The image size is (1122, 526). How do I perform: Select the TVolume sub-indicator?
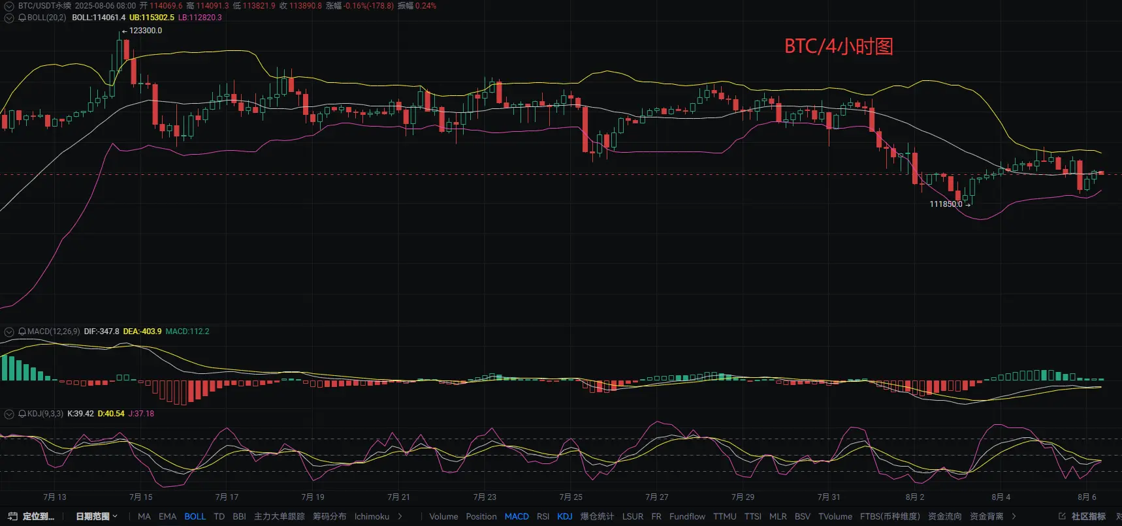click(835, 516)
